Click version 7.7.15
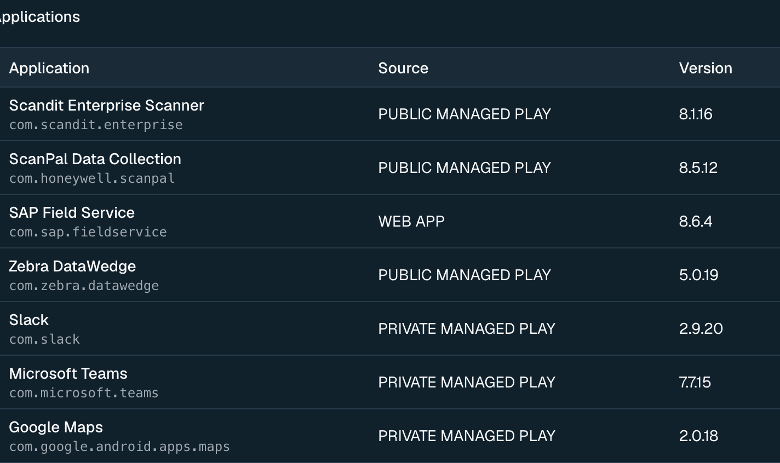 click(695, 382)
